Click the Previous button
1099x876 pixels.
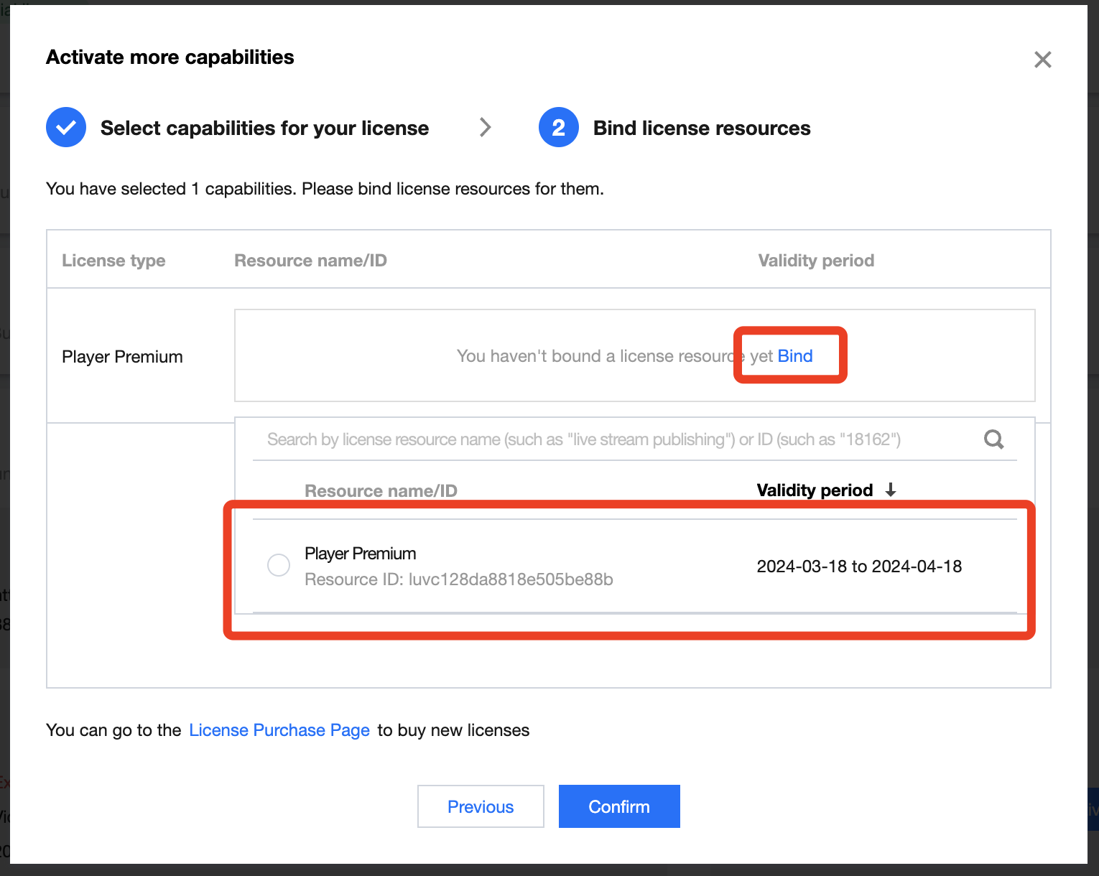click(481, 806)
